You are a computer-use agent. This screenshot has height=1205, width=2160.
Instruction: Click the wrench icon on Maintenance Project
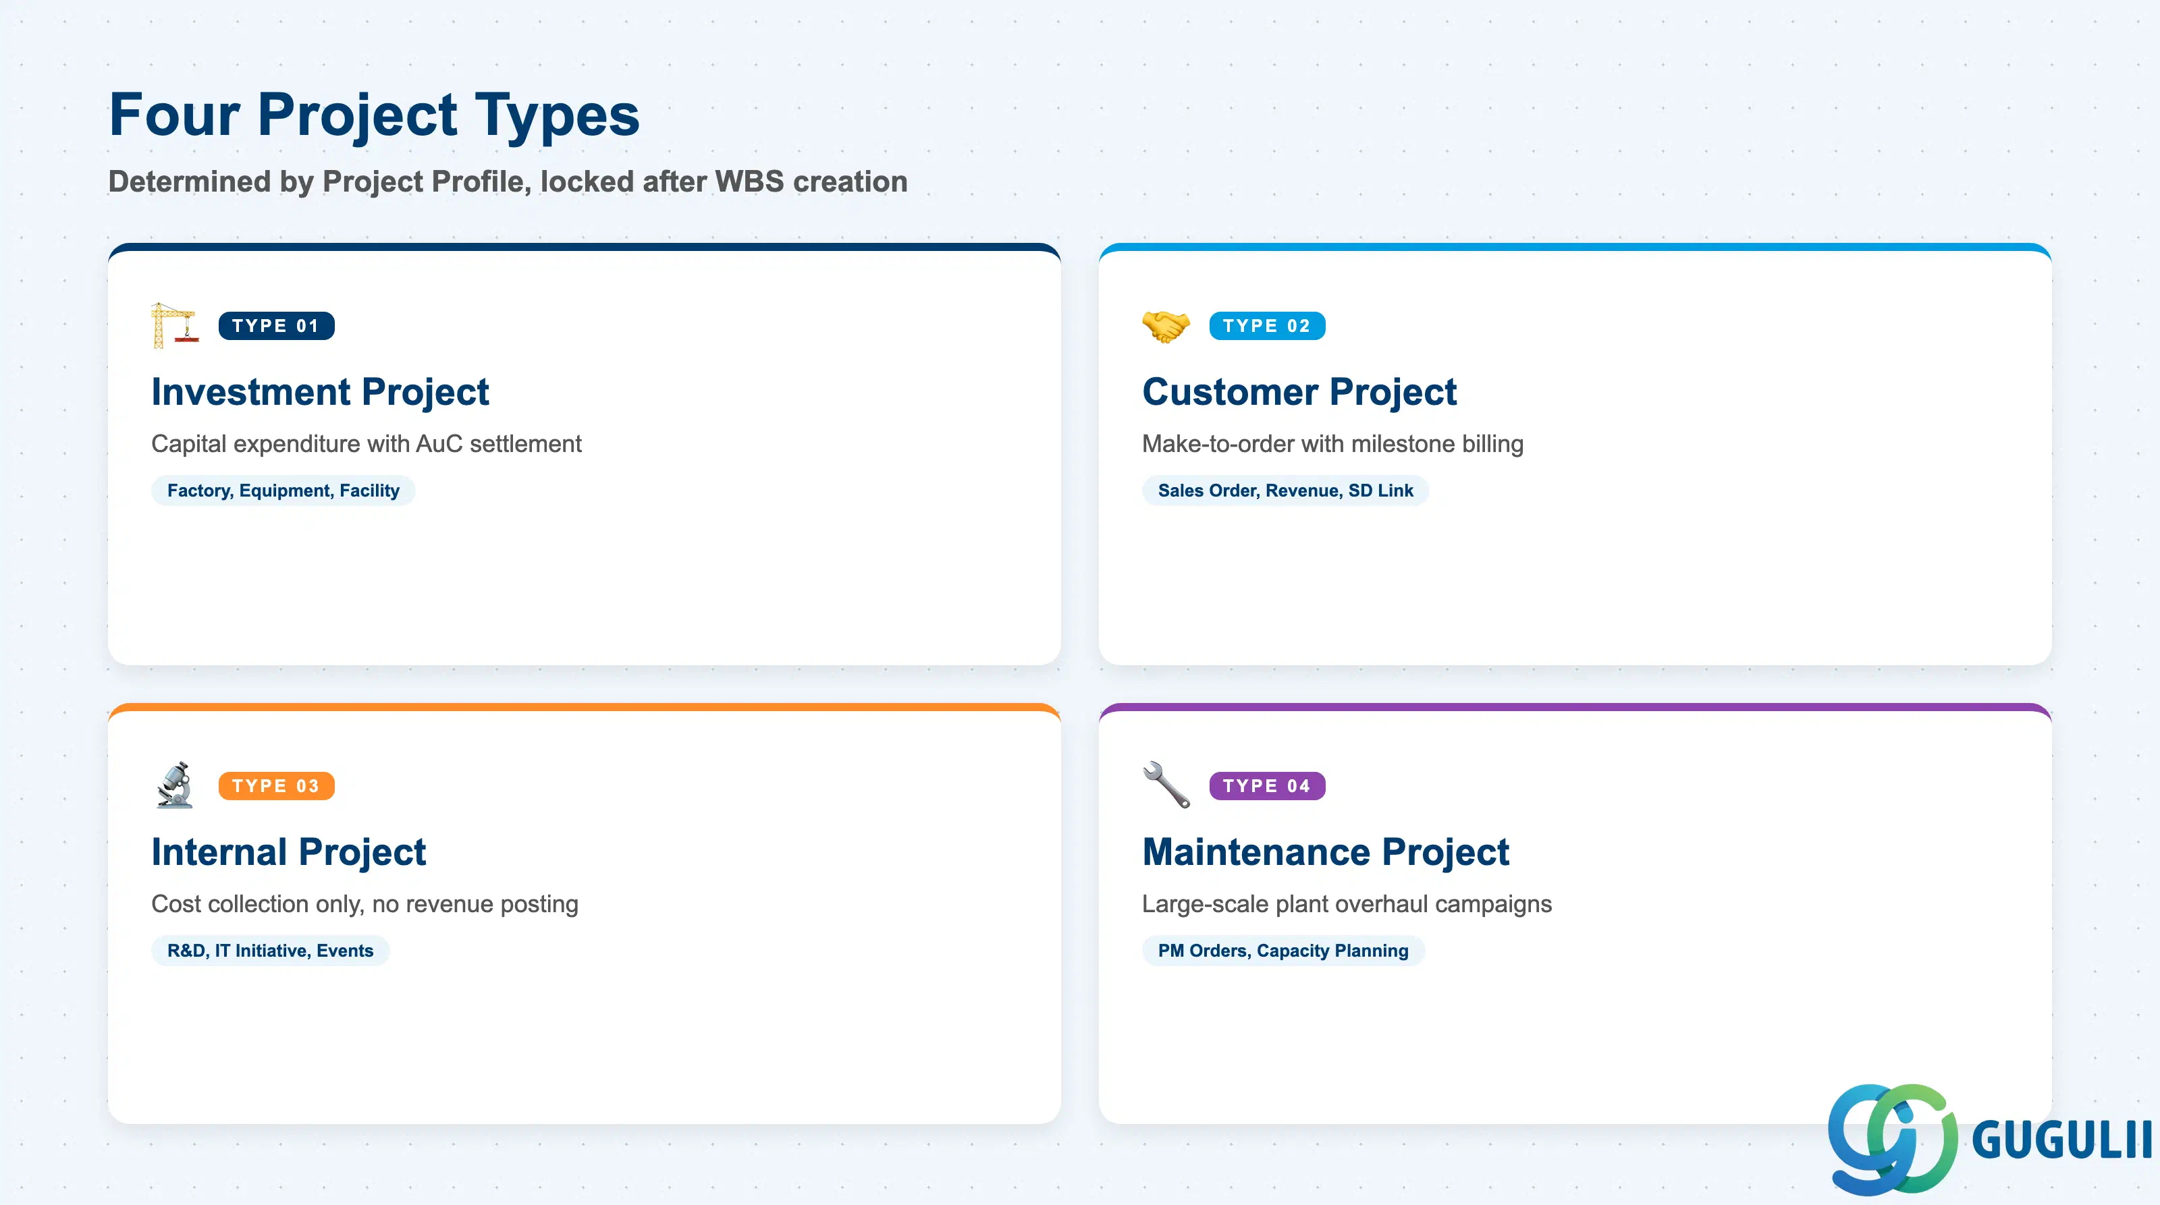pyautogui.click(x=1166, y=785)
